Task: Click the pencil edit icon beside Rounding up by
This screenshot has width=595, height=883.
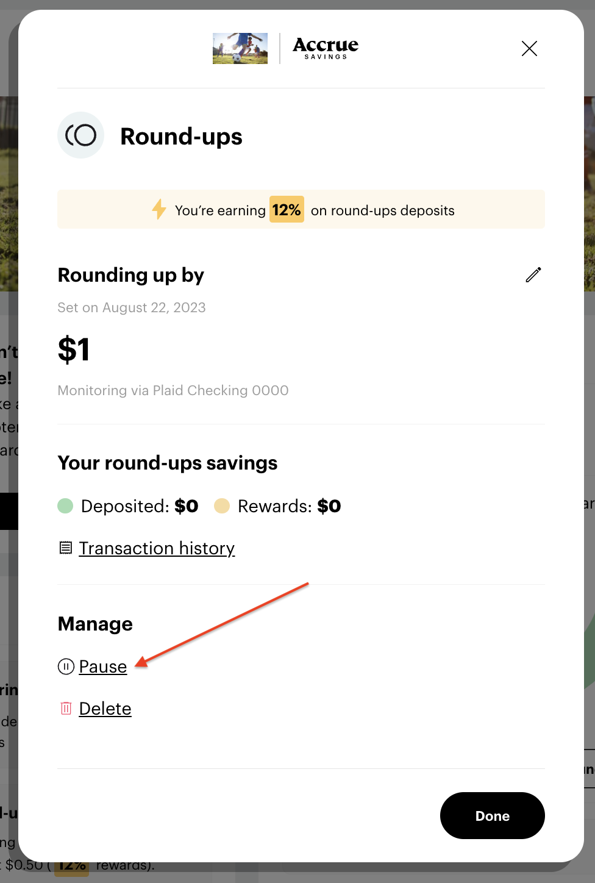Action: pos(533,275)
